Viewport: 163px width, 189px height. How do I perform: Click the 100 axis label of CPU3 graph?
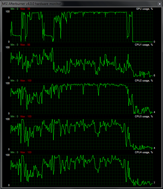(8, 119)
